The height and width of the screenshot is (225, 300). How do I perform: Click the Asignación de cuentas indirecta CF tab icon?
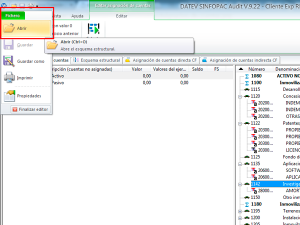(204, 60)
